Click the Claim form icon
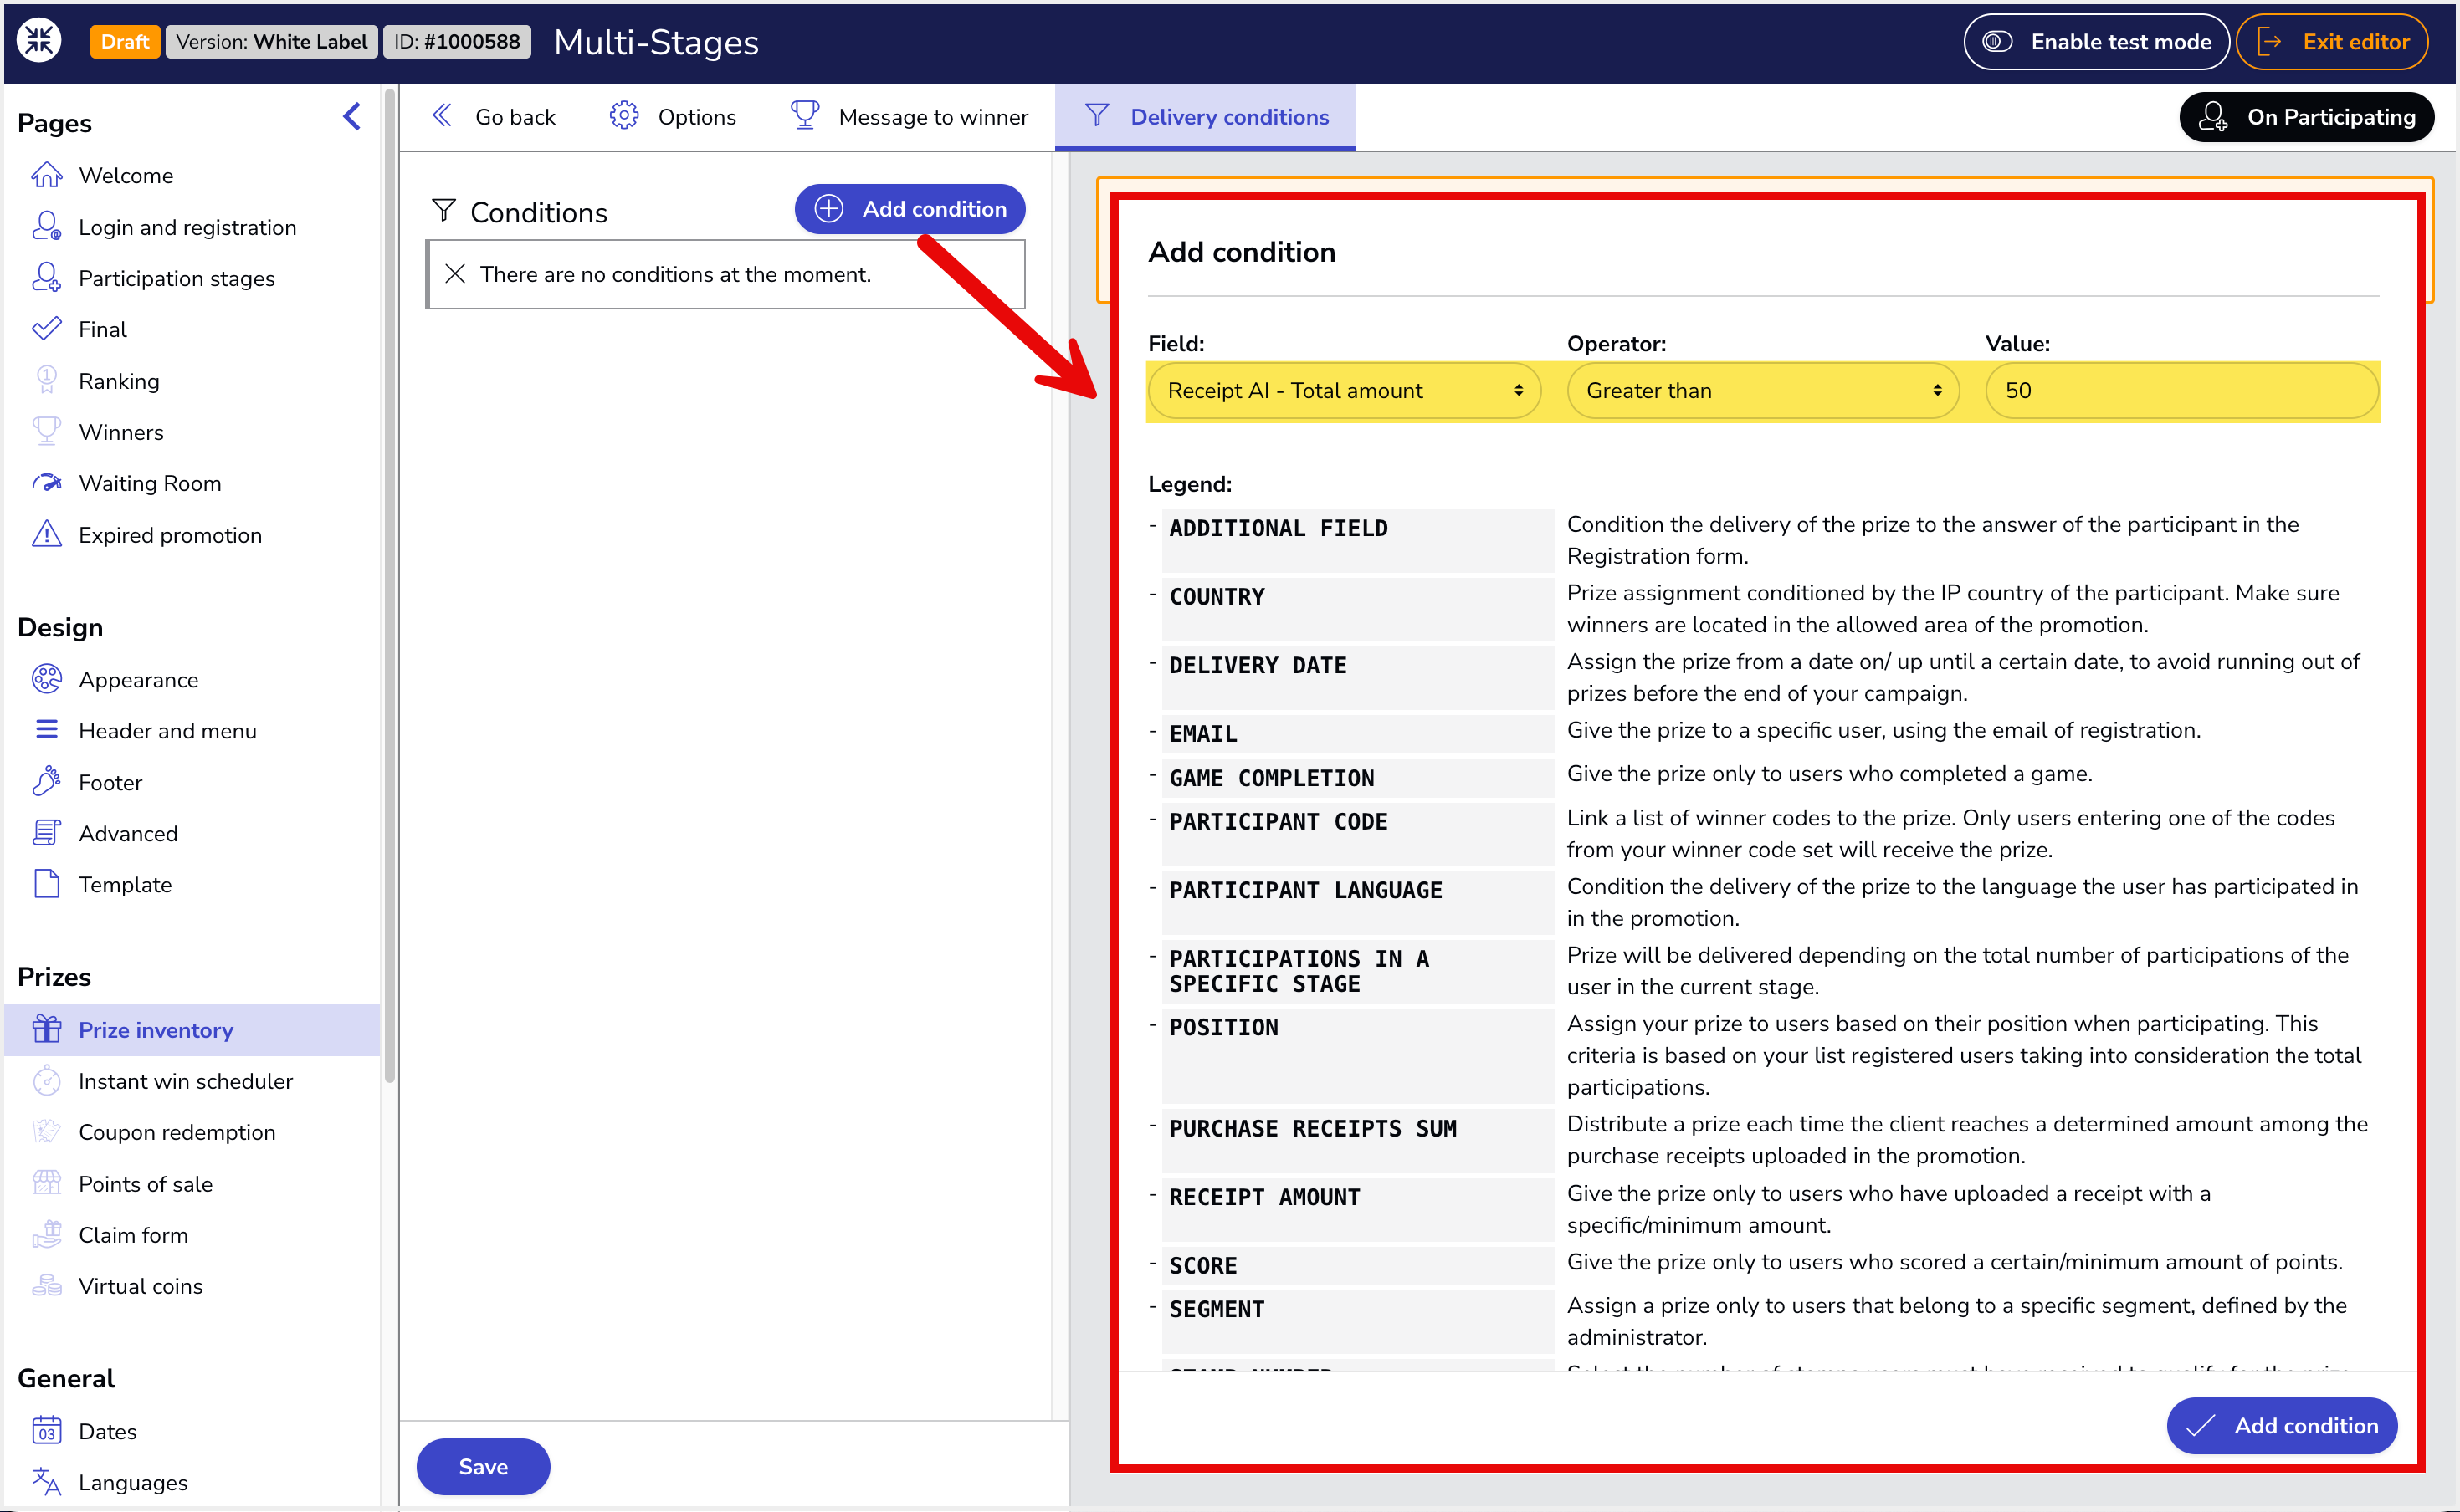The height and width of the screenshot is (1512, 2460). point(46,1234)
